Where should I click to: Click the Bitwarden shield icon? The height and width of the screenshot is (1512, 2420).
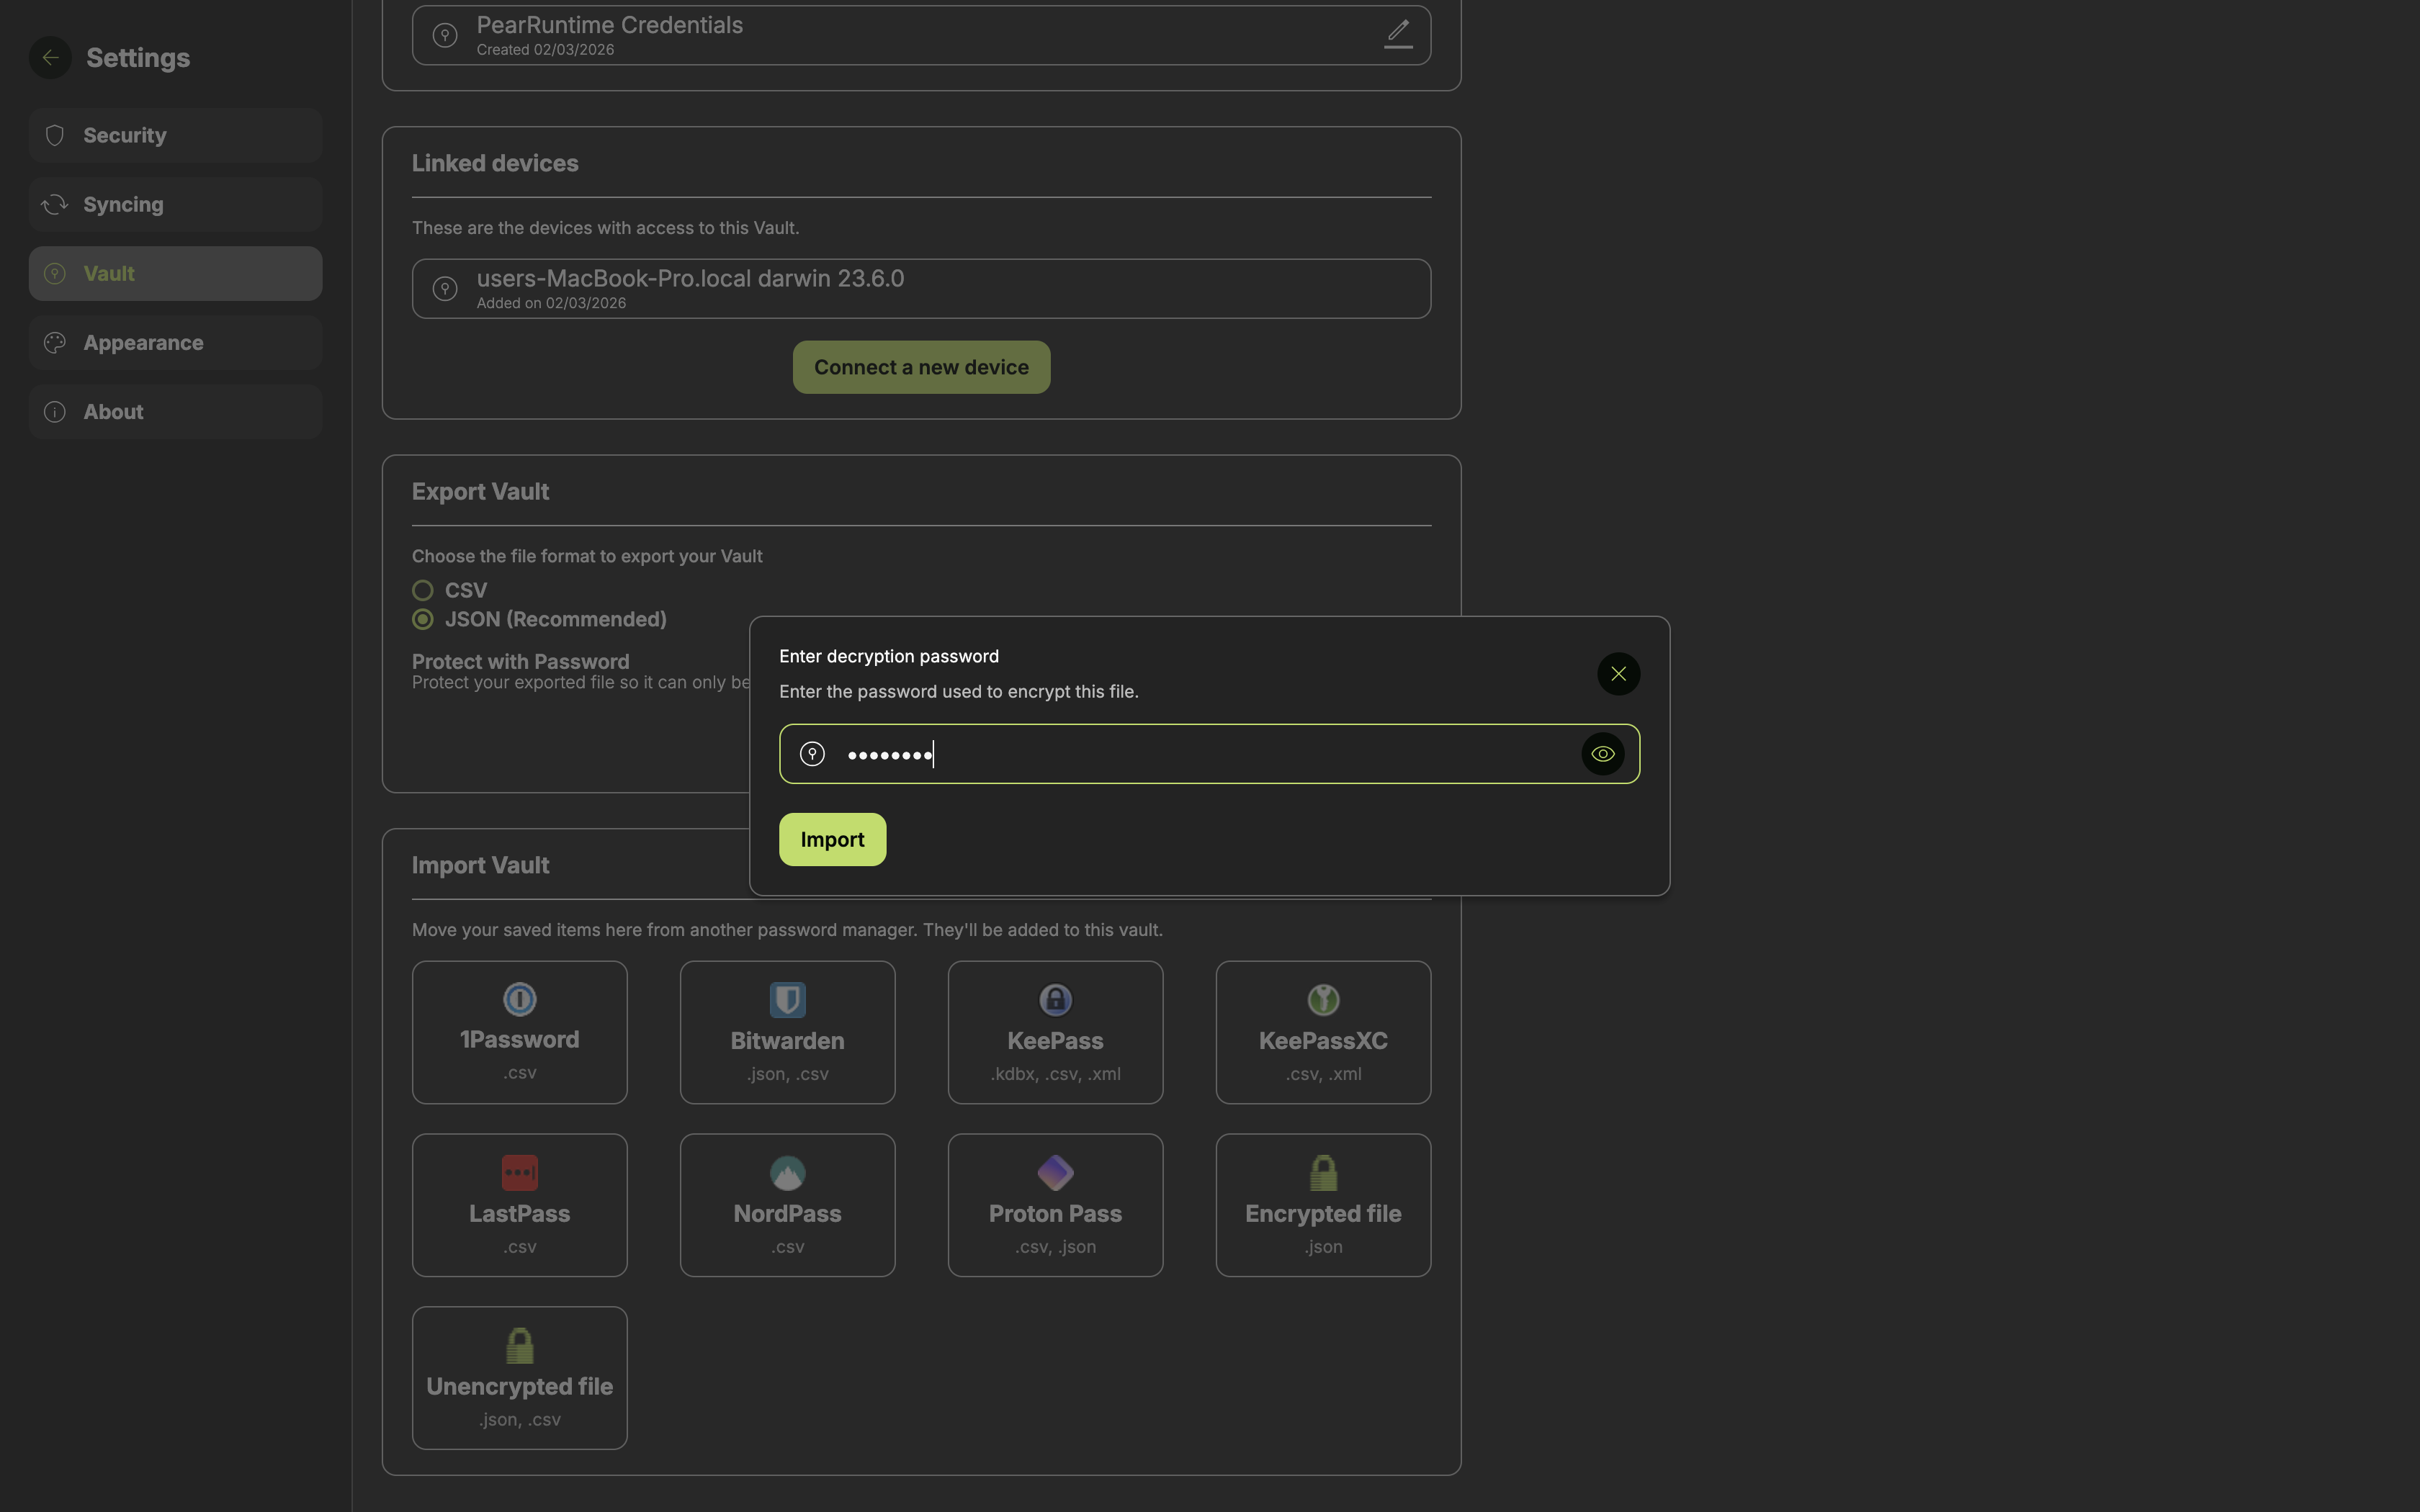[787, 999]
